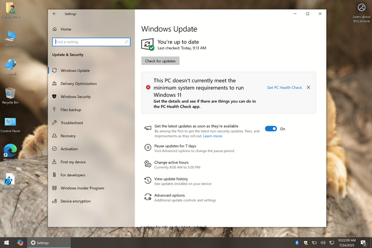372x248 pixels.
Task: Go to the Files backup page
Action: (91, 110)
